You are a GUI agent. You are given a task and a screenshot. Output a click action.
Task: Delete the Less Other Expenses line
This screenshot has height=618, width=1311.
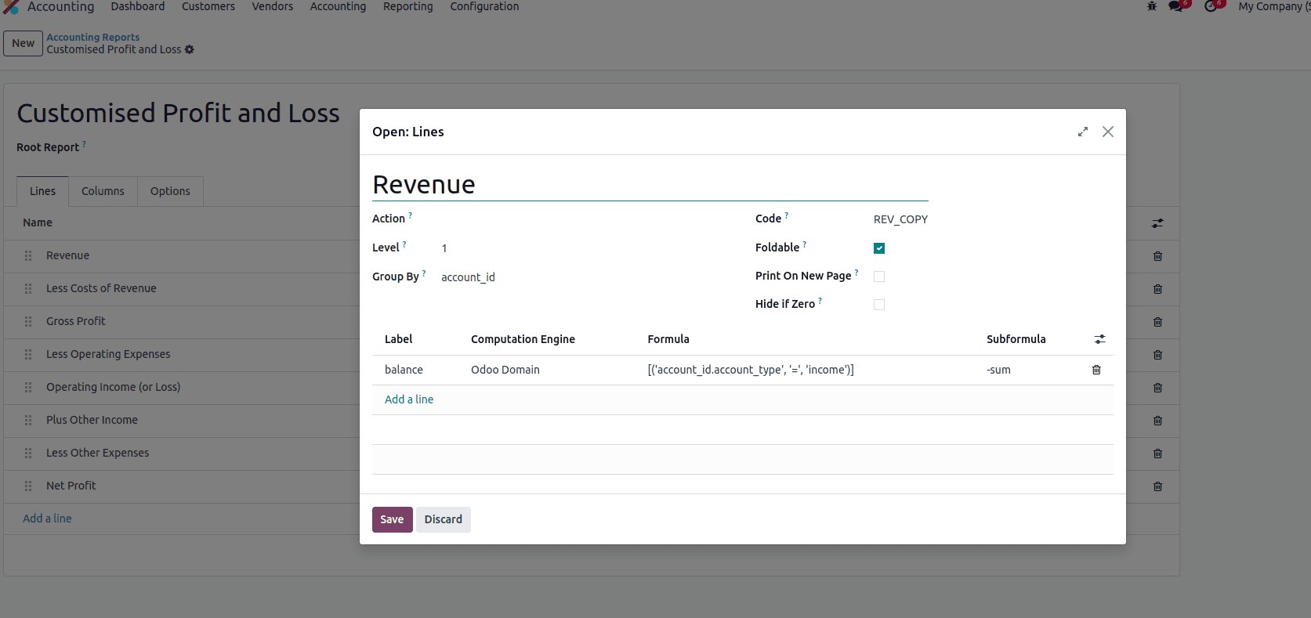click(1157, 454)
